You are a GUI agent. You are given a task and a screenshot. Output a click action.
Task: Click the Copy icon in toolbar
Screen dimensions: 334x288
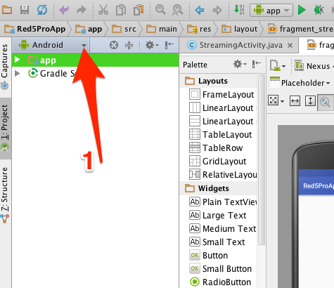121,10
